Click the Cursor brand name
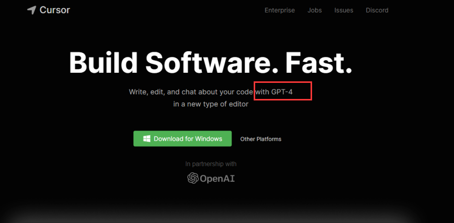Image resolution: width=454 pixels, height=223 pixels. [55, 10]
